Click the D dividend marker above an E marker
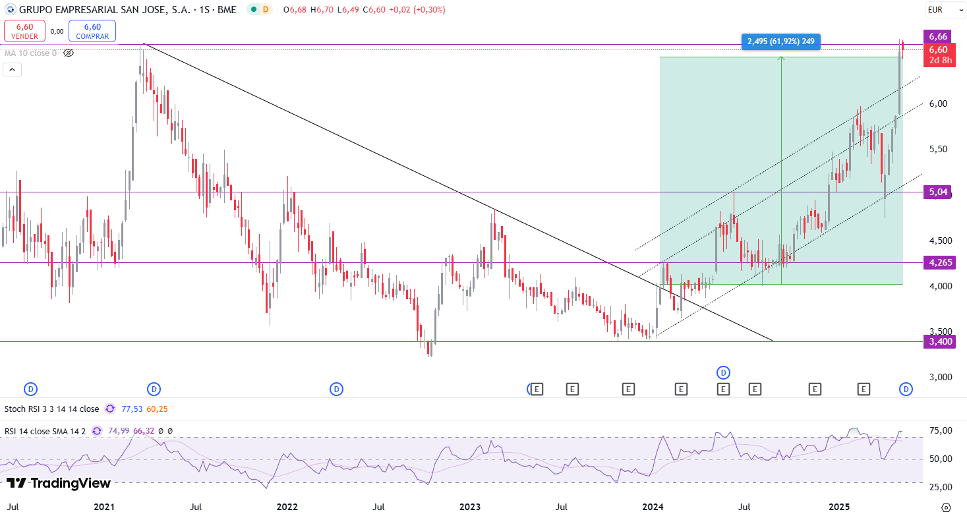 click(x=723, y=372)
